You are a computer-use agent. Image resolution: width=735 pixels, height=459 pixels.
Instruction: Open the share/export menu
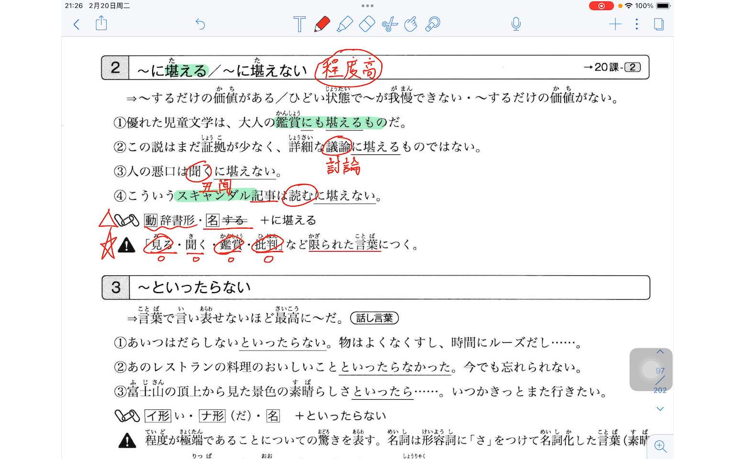101,23
